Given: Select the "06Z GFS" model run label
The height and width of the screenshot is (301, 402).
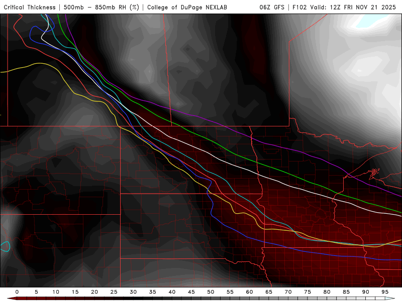Looking at the screenshot, I should 272,7.
